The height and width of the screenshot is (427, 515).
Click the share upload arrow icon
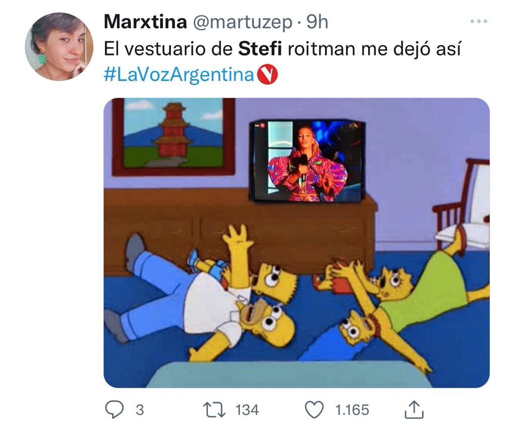[x=414, y=409]
